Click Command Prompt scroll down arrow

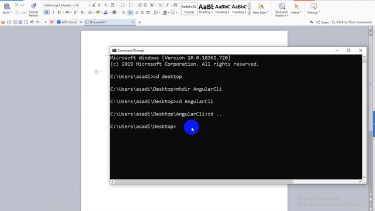pos(364,177)
